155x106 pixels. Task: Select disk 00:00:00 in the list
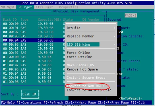point(34,24)
